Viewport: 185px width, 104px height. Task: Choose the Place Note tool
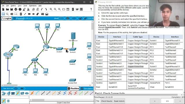(21, 14)
